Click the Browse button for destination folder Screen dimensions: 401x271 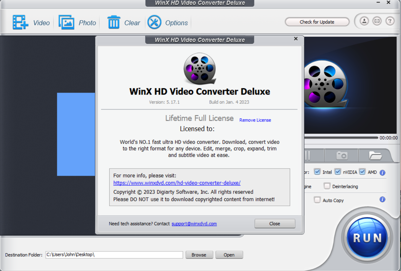[x=199, y=255]
